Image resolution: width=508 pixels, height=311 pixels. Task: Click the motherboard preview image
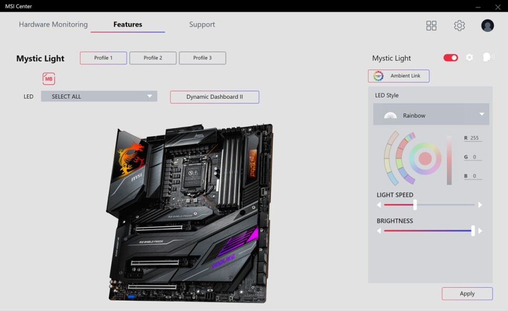190,213
